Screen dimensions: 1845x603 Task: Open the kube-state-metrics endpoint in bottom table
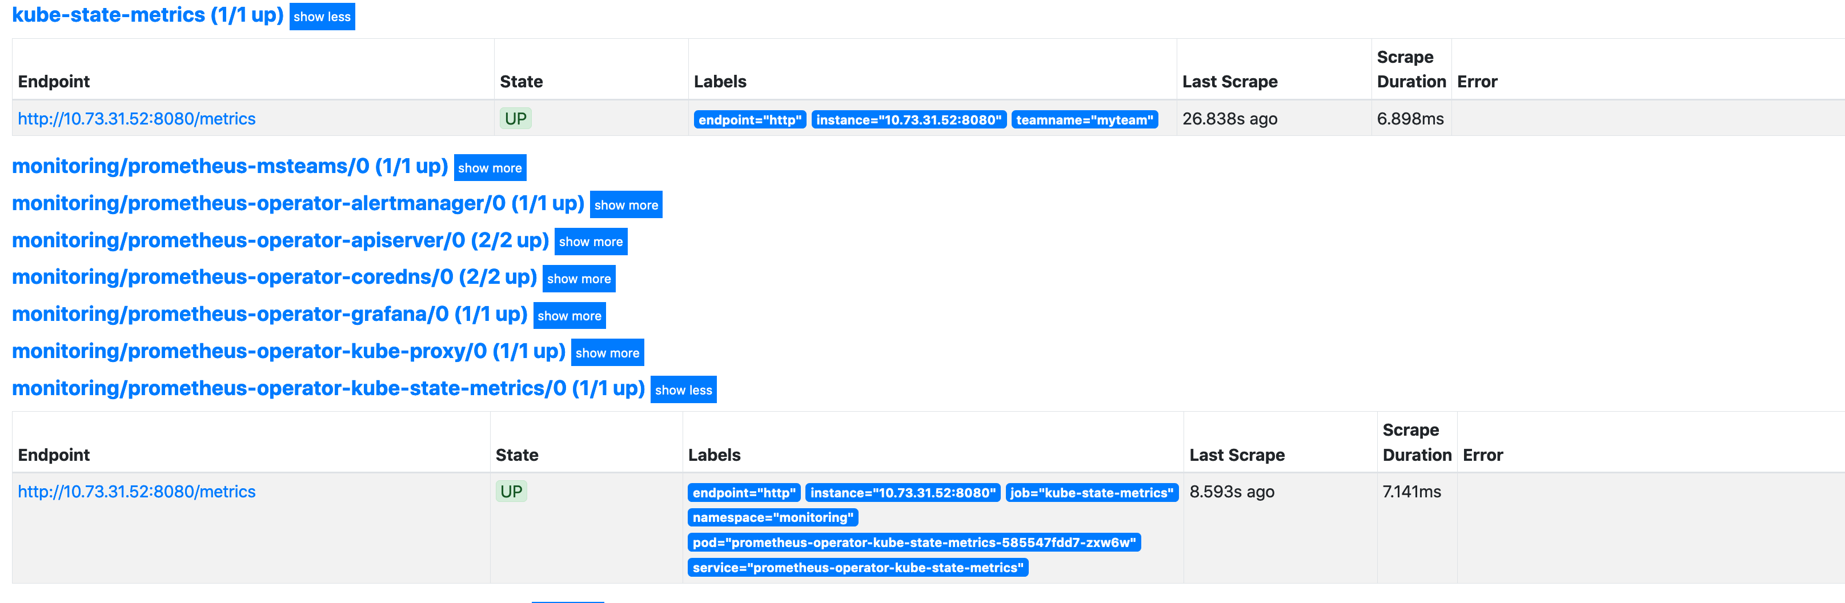(x=137, y=491)
